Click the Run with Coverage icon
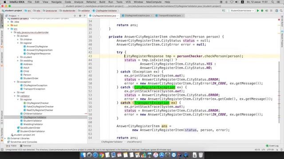Image resolution: width=284 pixels, height=159 pixels. 267,11
